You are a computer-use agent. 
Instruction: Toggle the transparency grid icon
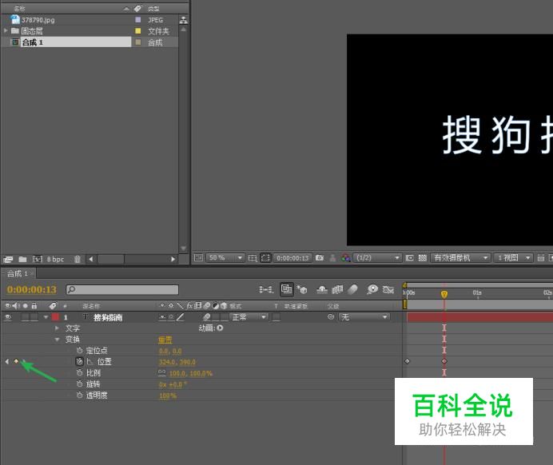coord(422,258)
